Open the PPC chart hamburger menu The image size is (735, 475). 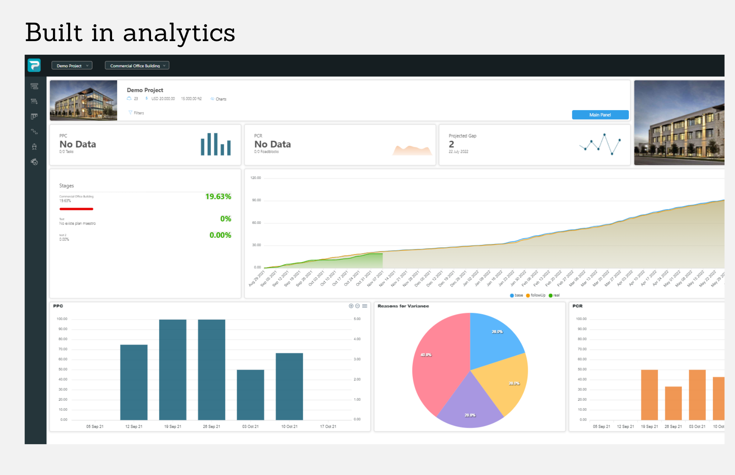365,306
